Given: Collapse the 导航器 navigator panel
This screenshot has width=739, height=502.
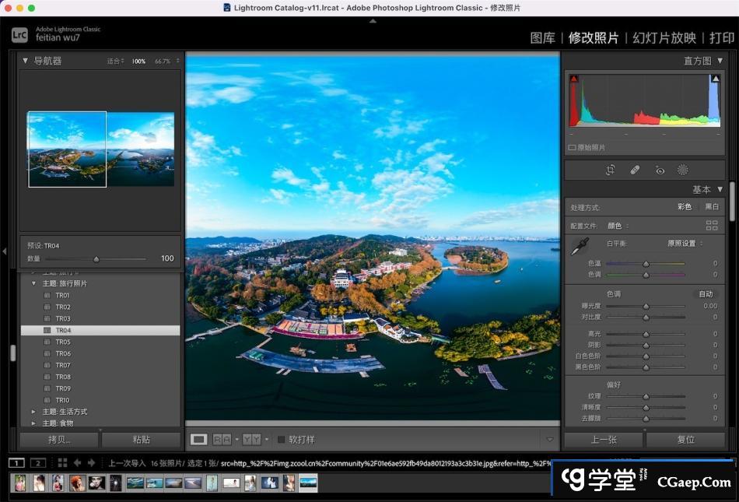Looking at the screenshot, I should pos(25,61).
